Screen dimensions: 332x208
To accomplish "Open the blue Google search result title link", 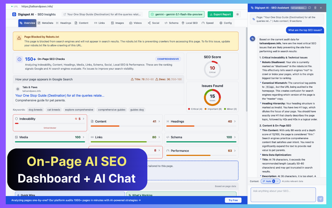I will coord(60,95).
